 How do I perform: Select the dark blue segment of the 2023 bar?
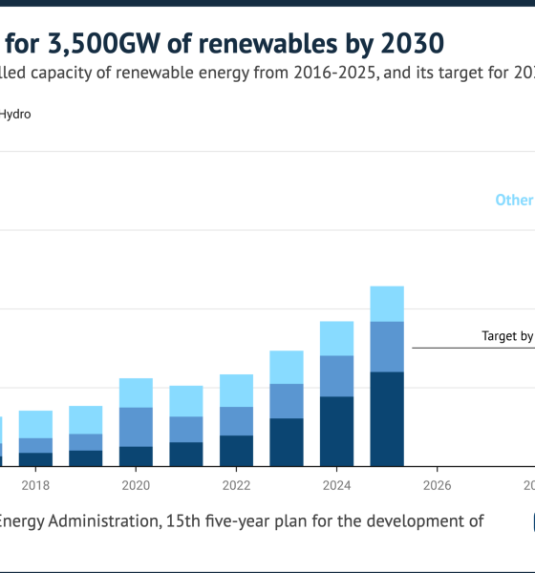(287, 442)
